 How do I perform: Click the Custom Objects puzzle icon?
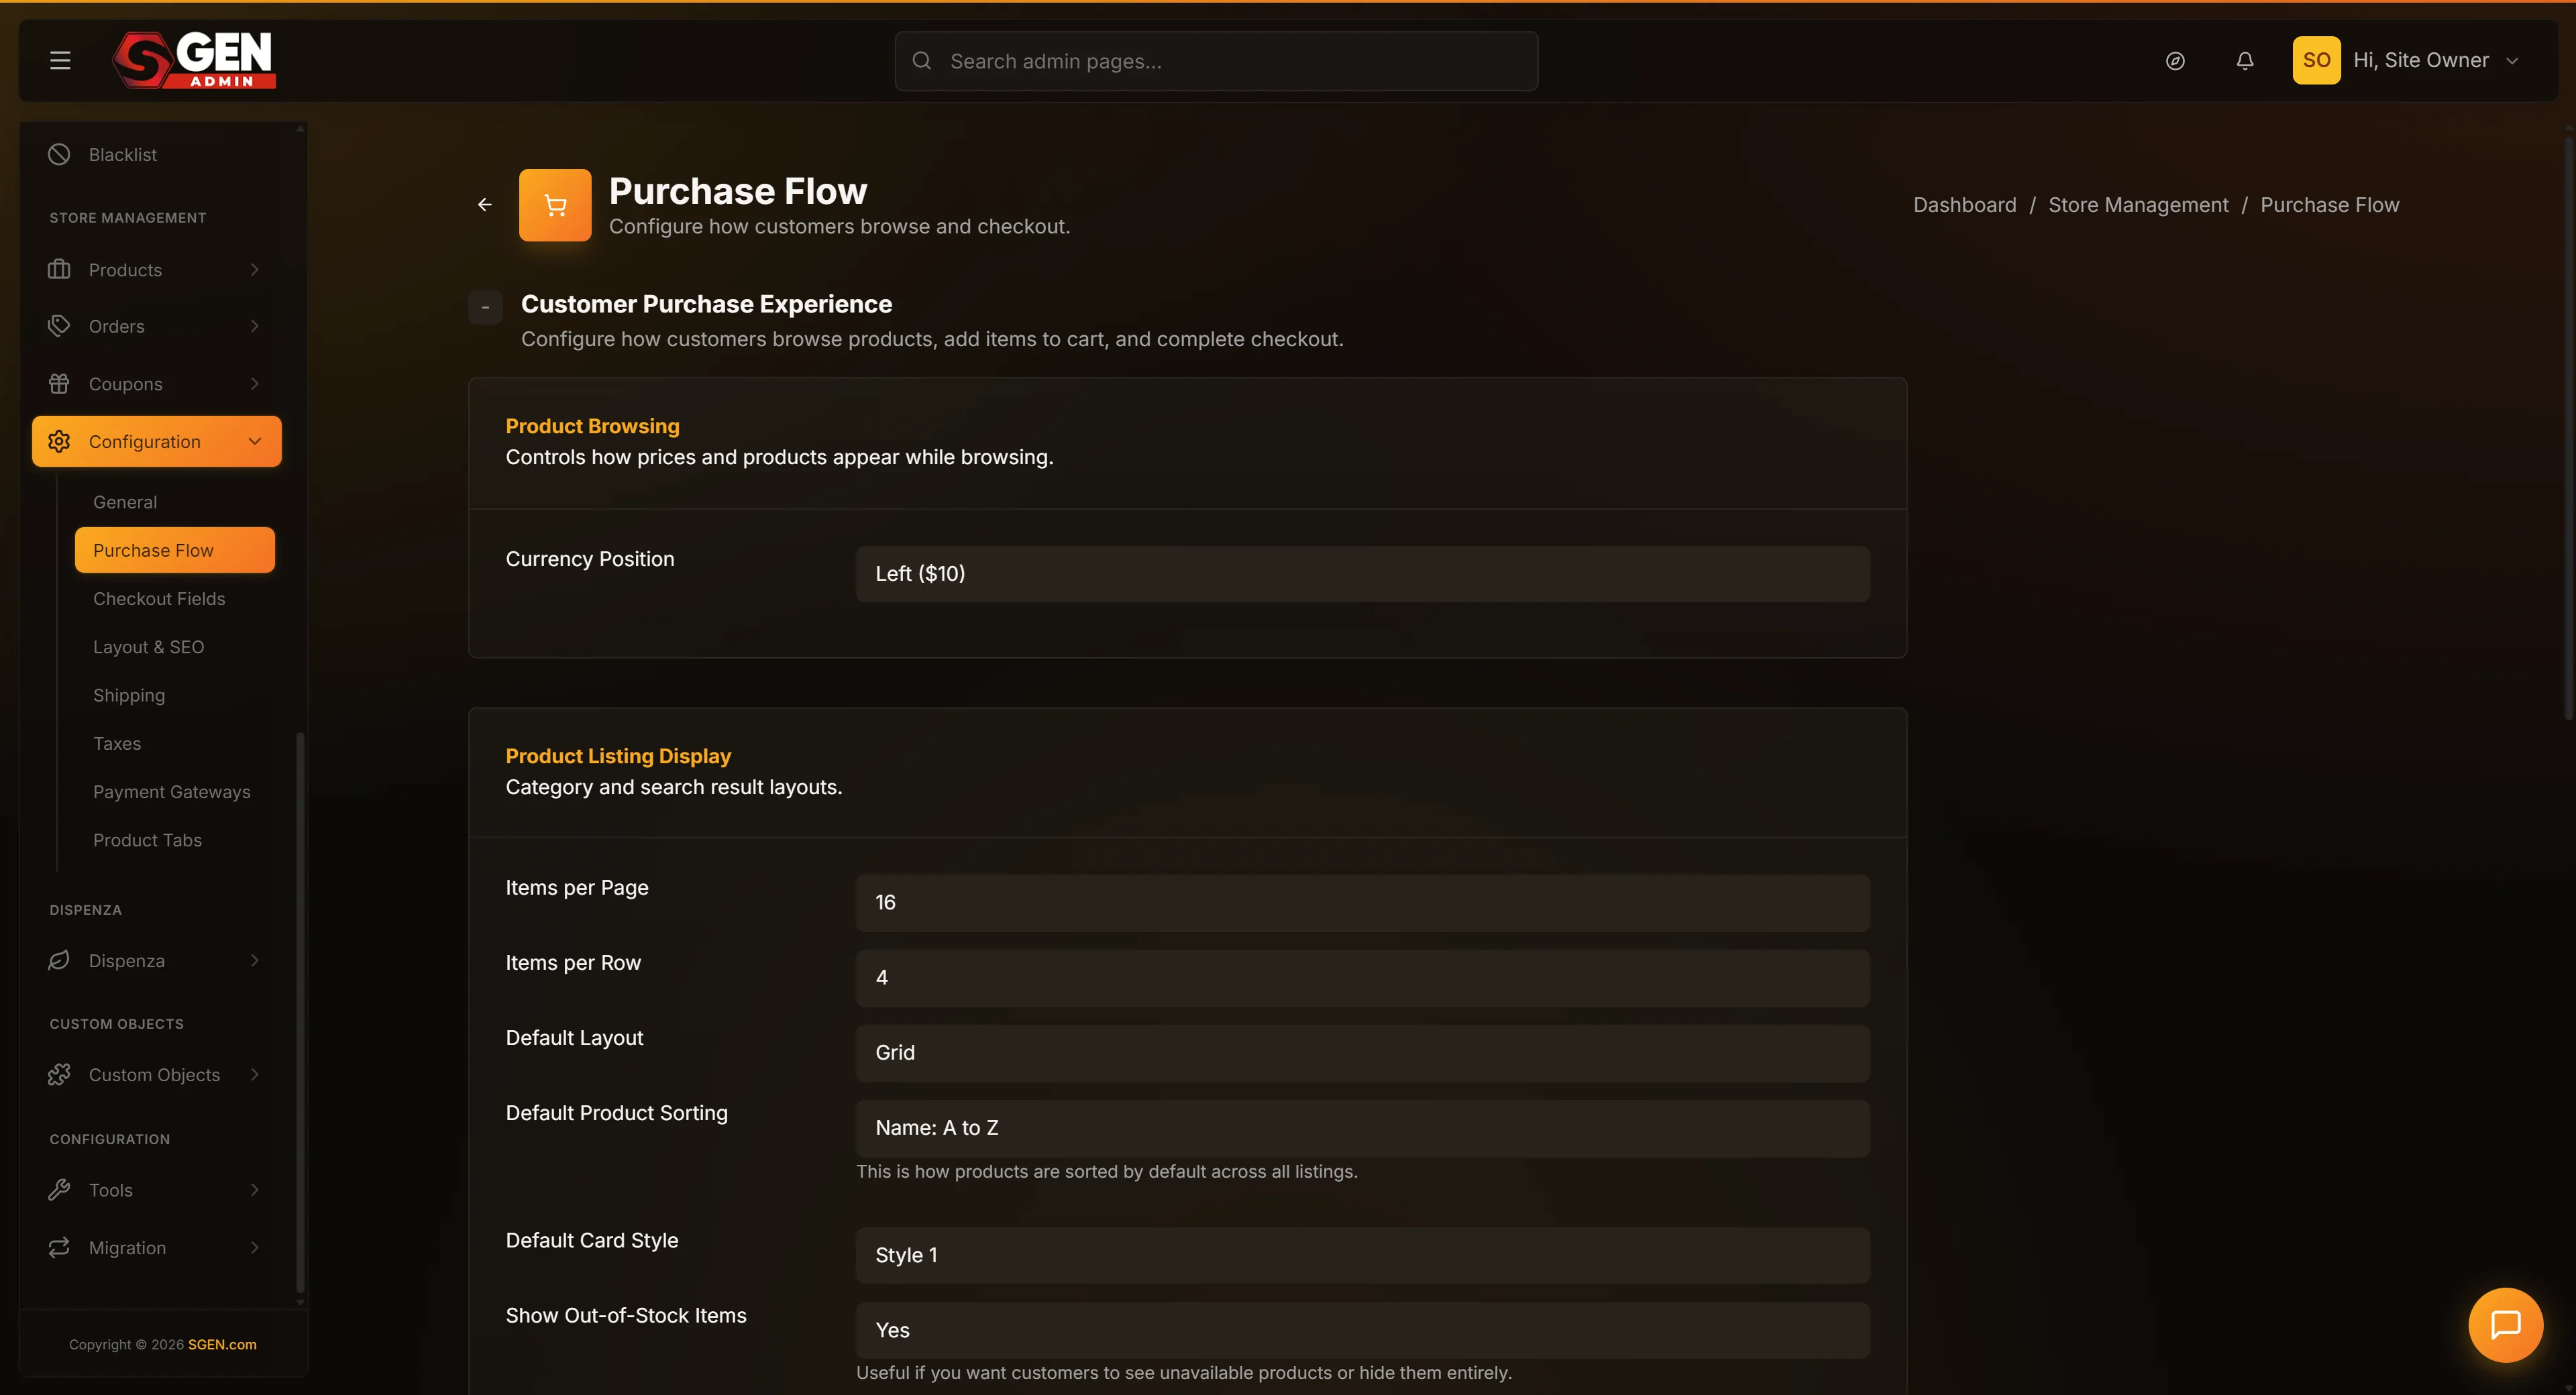(x=59, y=1074)
